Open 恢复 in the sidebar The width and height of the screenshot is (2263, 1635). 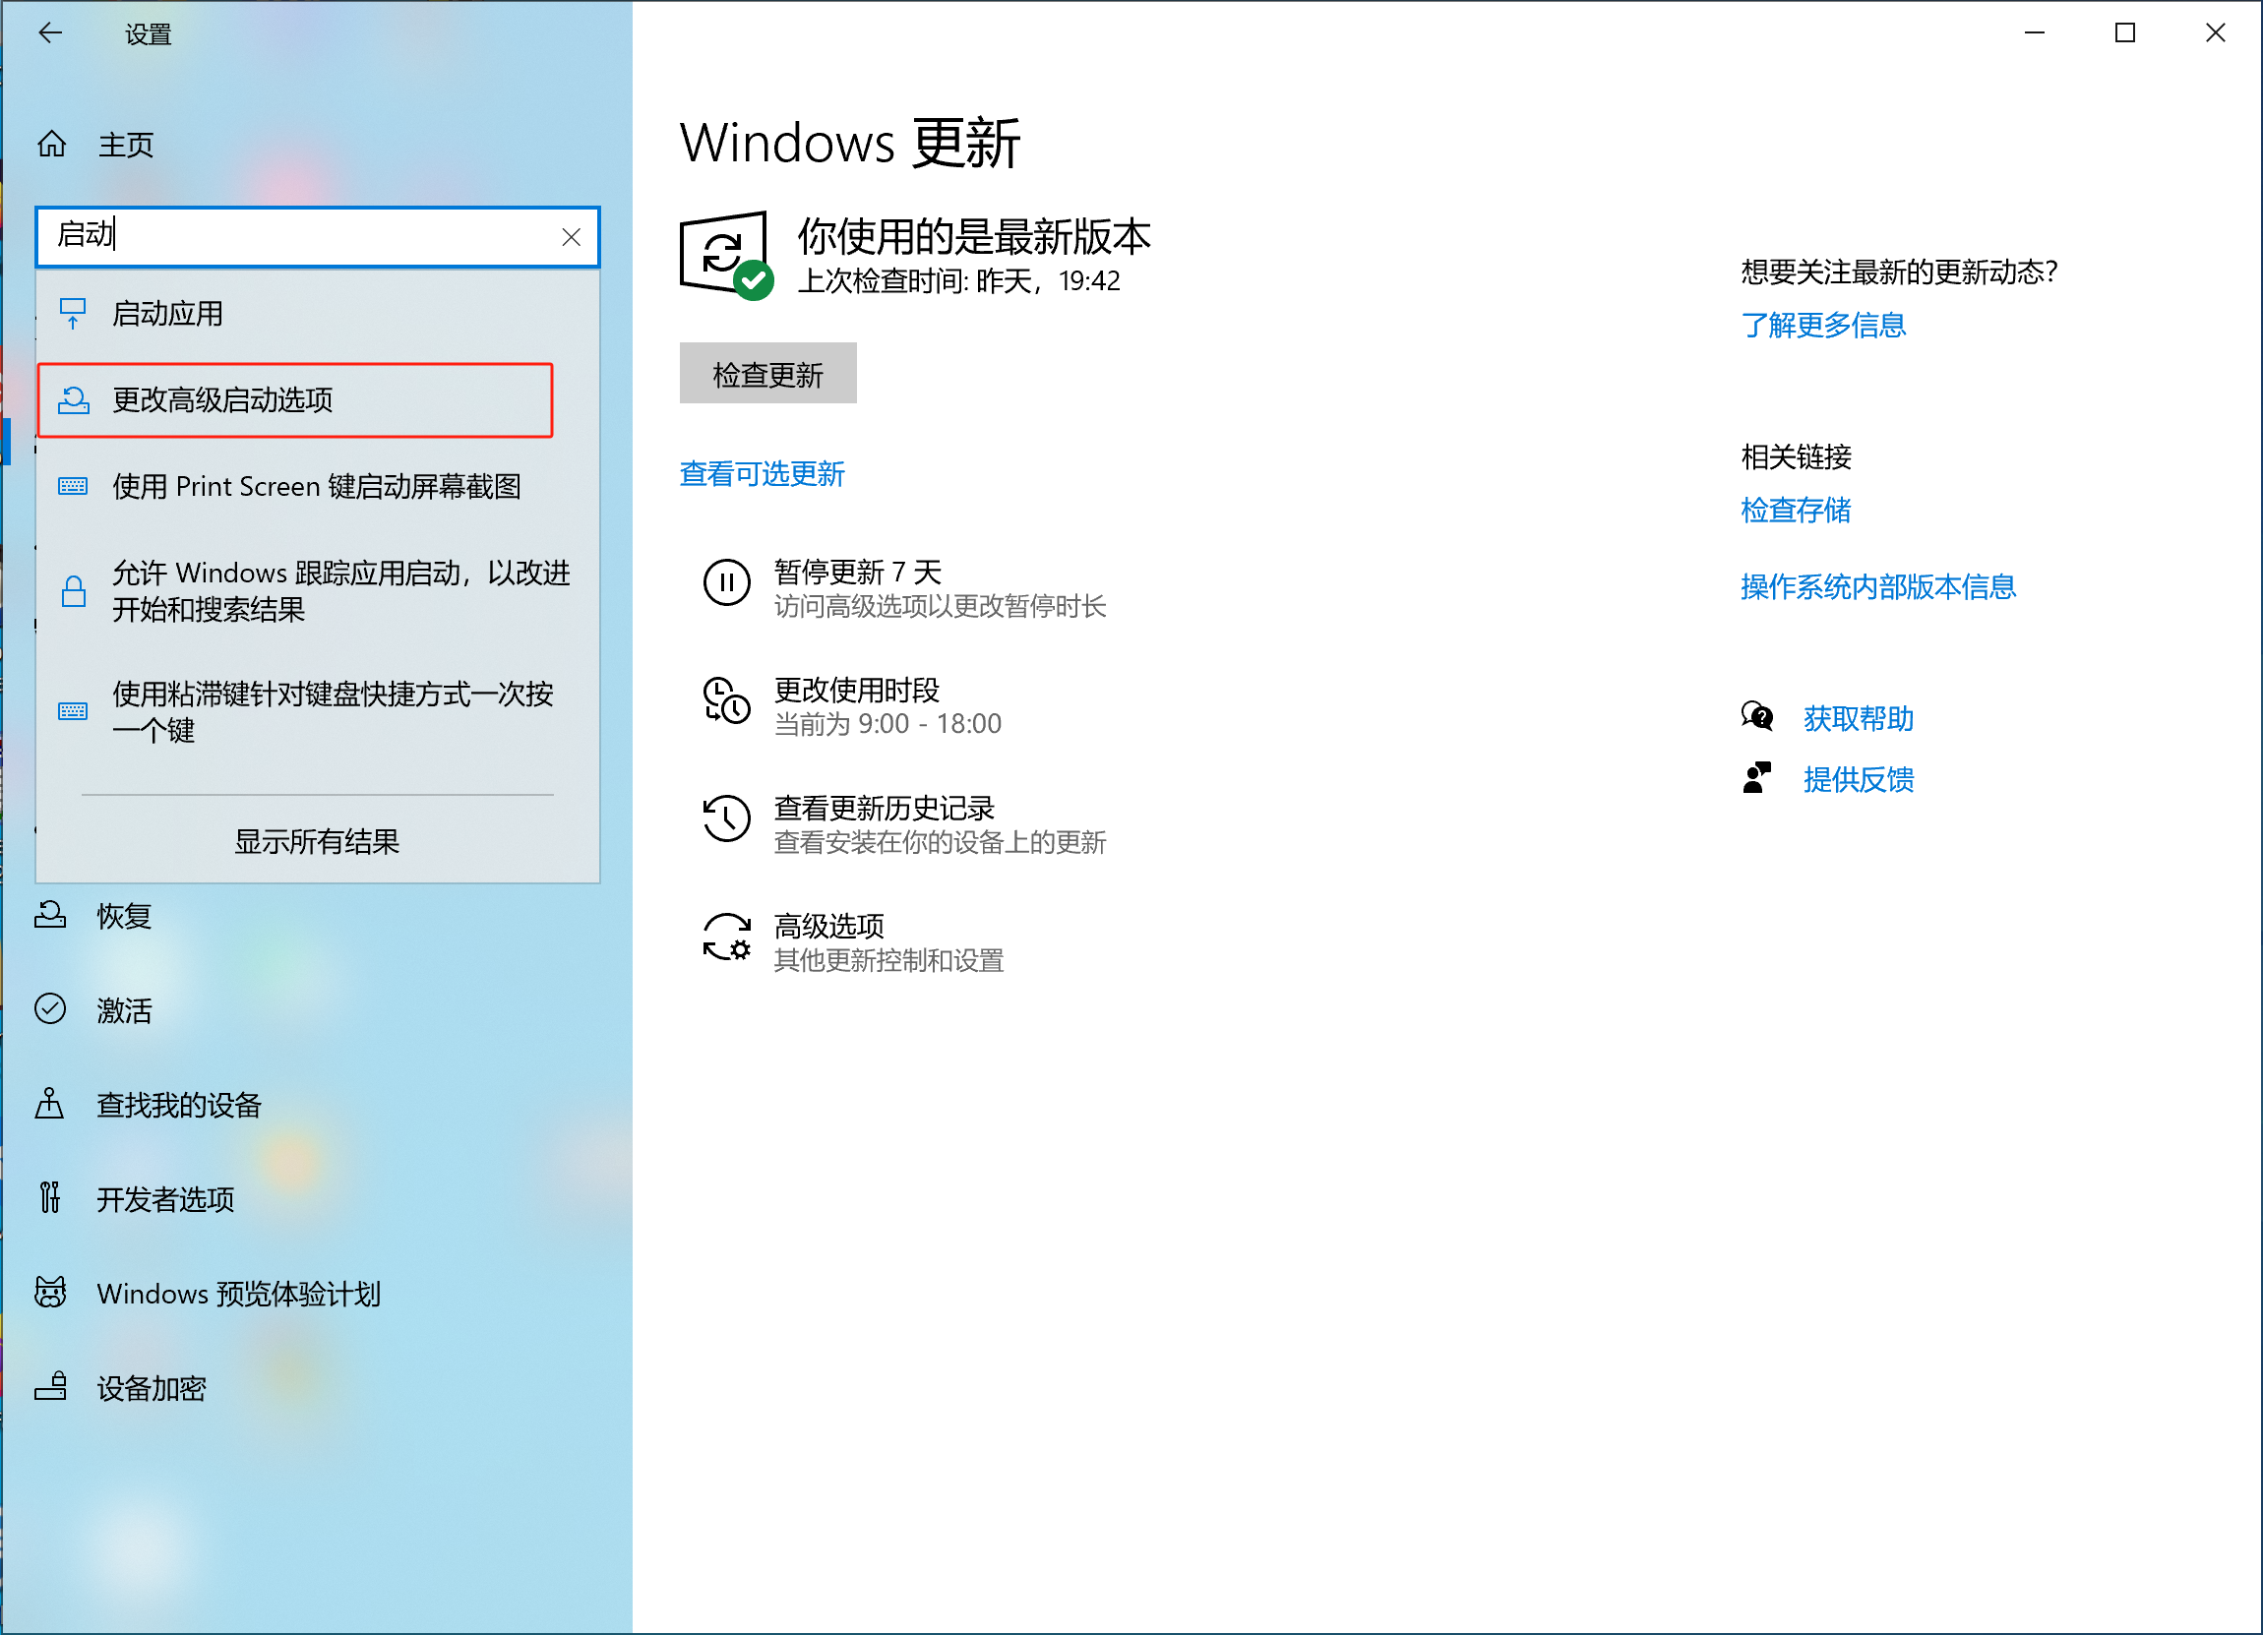coord(317,915)
